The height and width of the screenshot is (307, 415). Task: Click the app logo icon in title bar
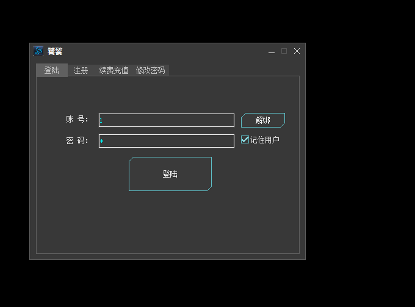point(38,51)
